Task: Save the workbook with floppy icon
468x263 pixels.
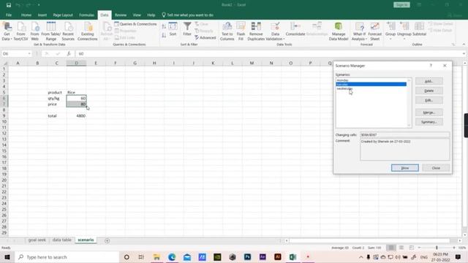Action: [x=9, y=5]
